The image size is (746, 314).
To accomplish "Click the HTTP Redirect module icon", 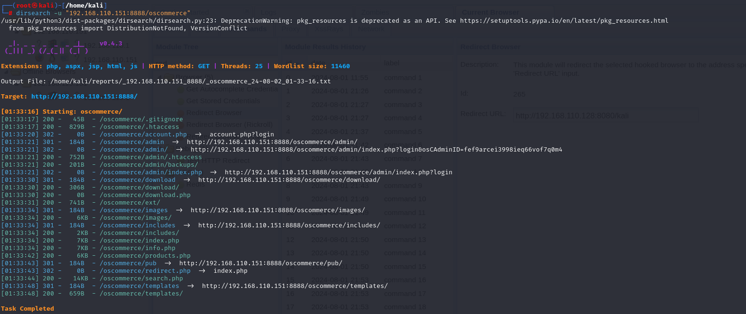I will coord(181,161).
